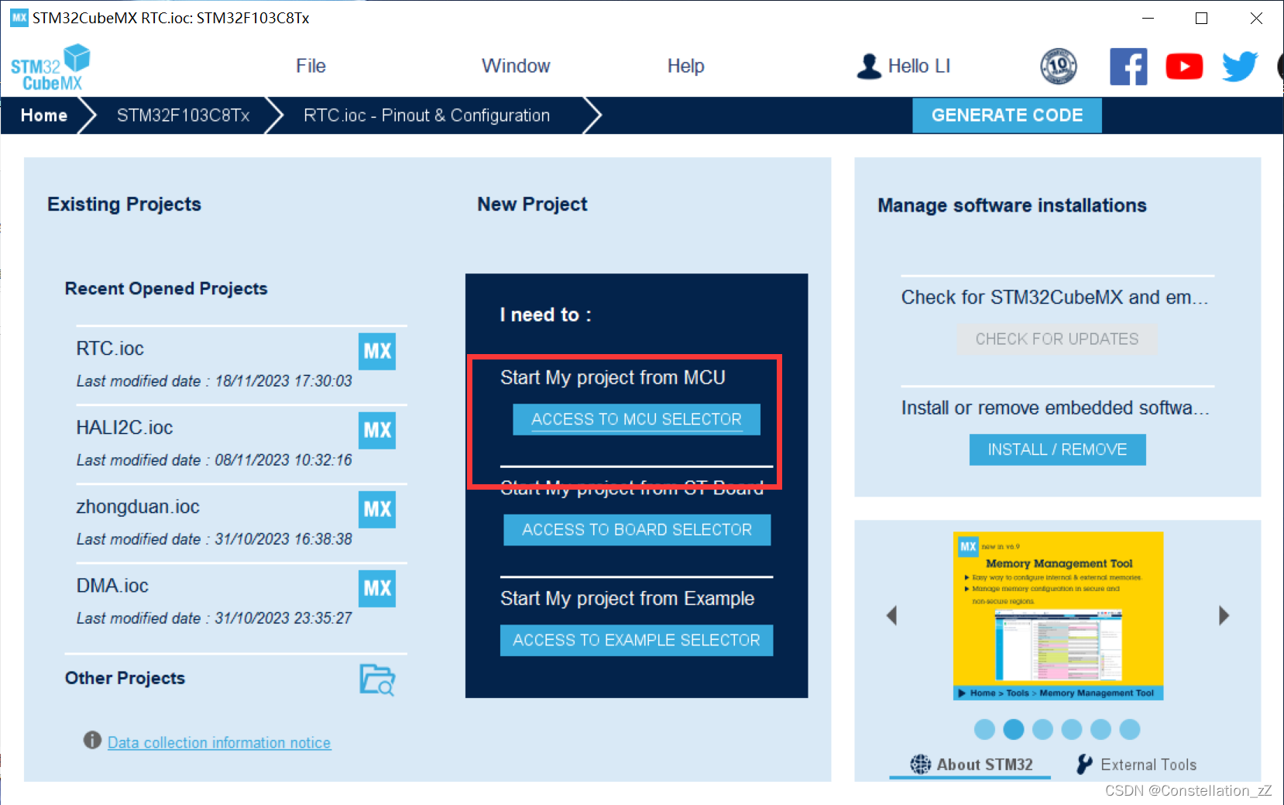
Task: Click Start My project from MCU text
Action: 613,377
